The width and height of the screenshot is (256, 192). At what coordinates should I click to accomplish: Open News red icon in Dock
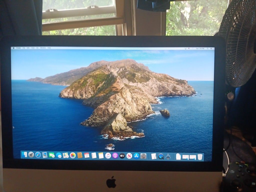click(129, 156)
